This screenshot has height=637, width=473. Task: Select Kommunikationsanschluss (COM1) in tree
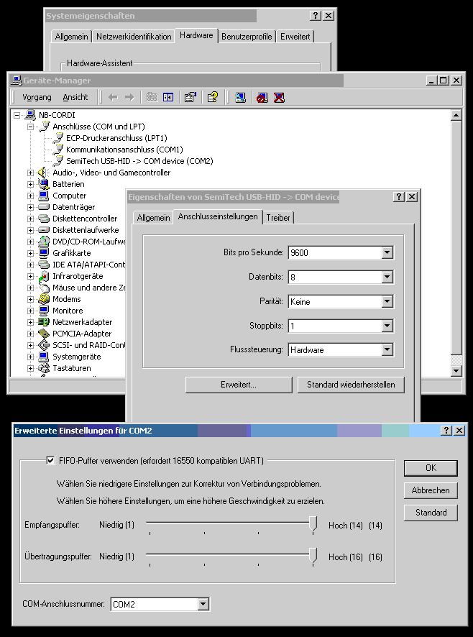tap(124, 150)
